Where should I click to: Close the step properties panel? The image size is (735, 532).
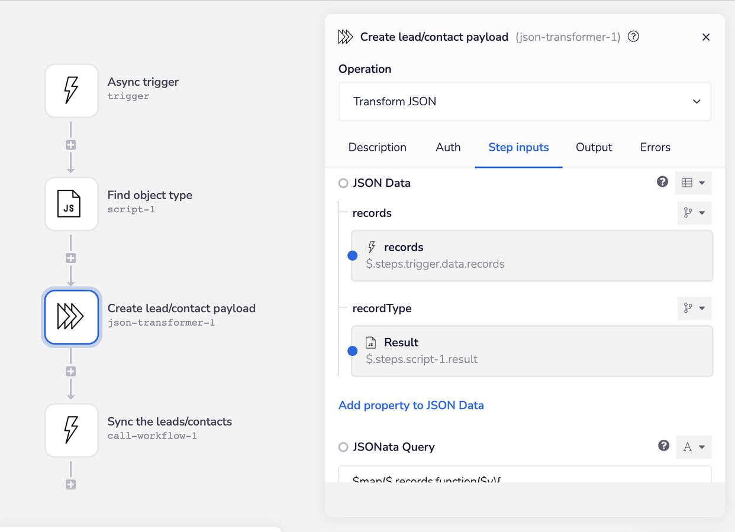click(x=705, y=37)
